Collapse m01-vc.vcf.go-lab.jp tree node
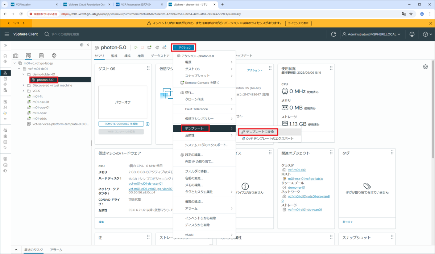The height and width of the screenshot is (254, 435). tap(15, 63)
